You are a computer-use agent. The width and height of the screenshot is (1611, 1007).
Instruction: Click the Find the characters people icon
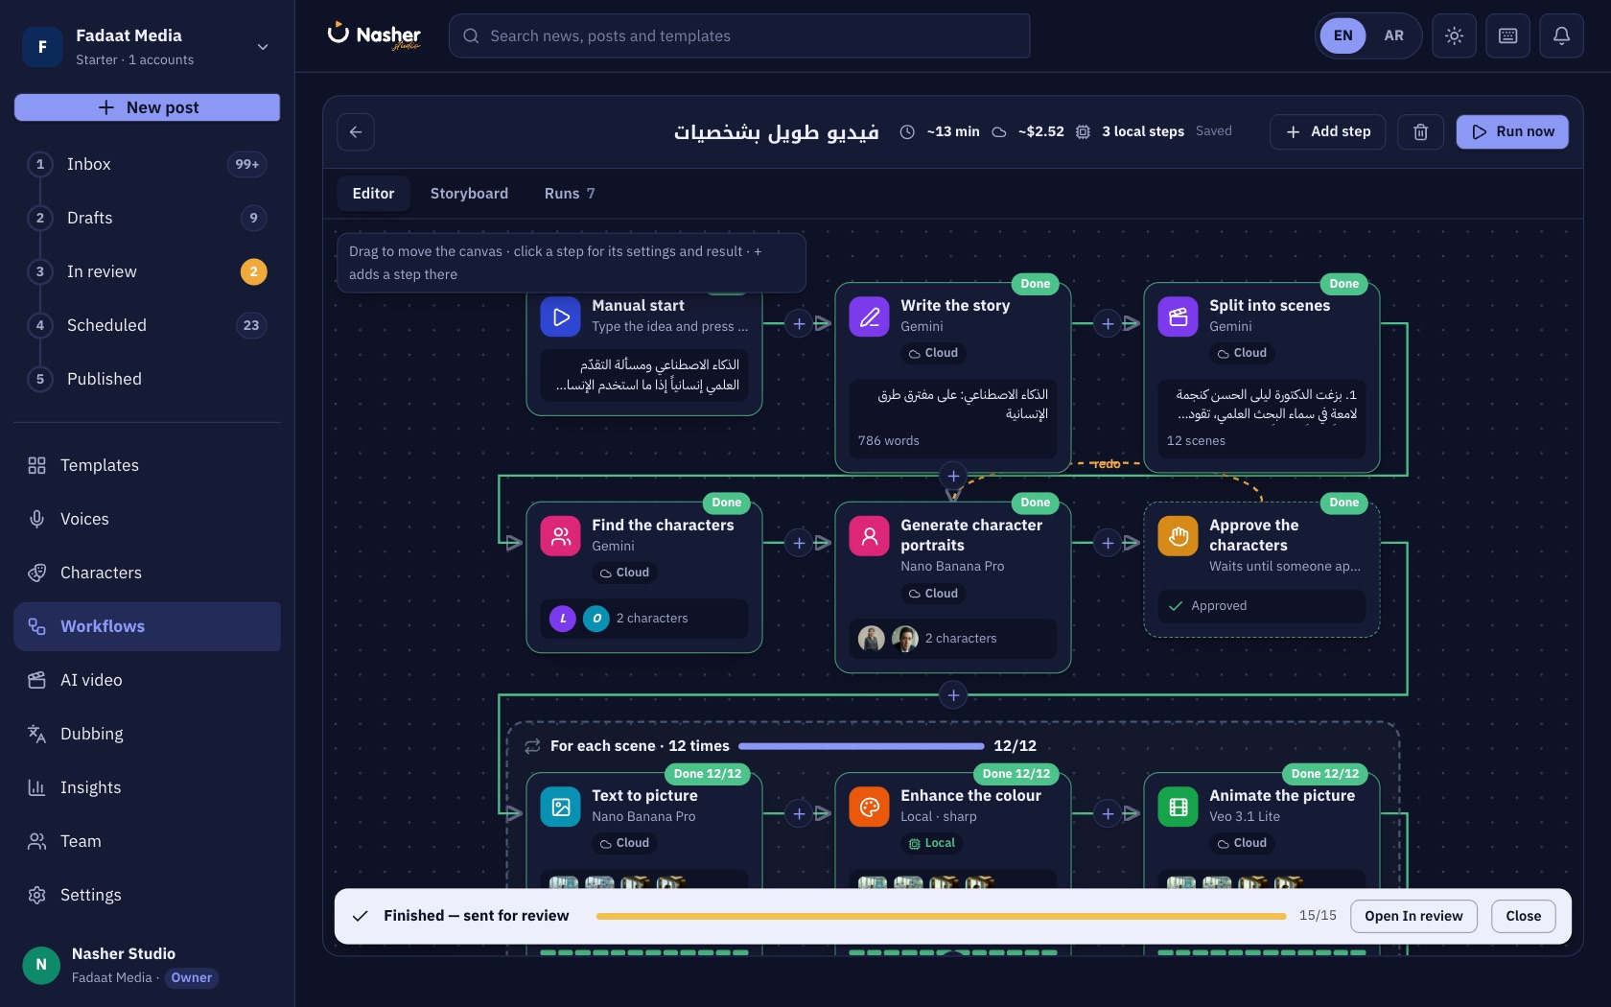click(561, 536)
